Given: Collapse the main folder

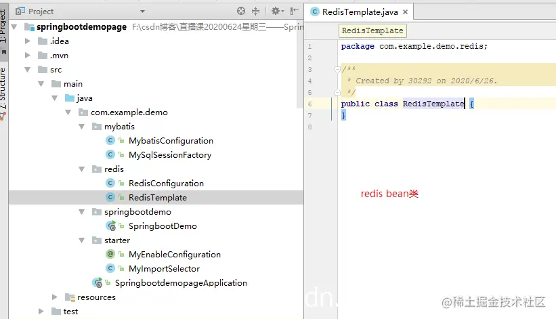Looking at the screenshot, I should 41,84.
